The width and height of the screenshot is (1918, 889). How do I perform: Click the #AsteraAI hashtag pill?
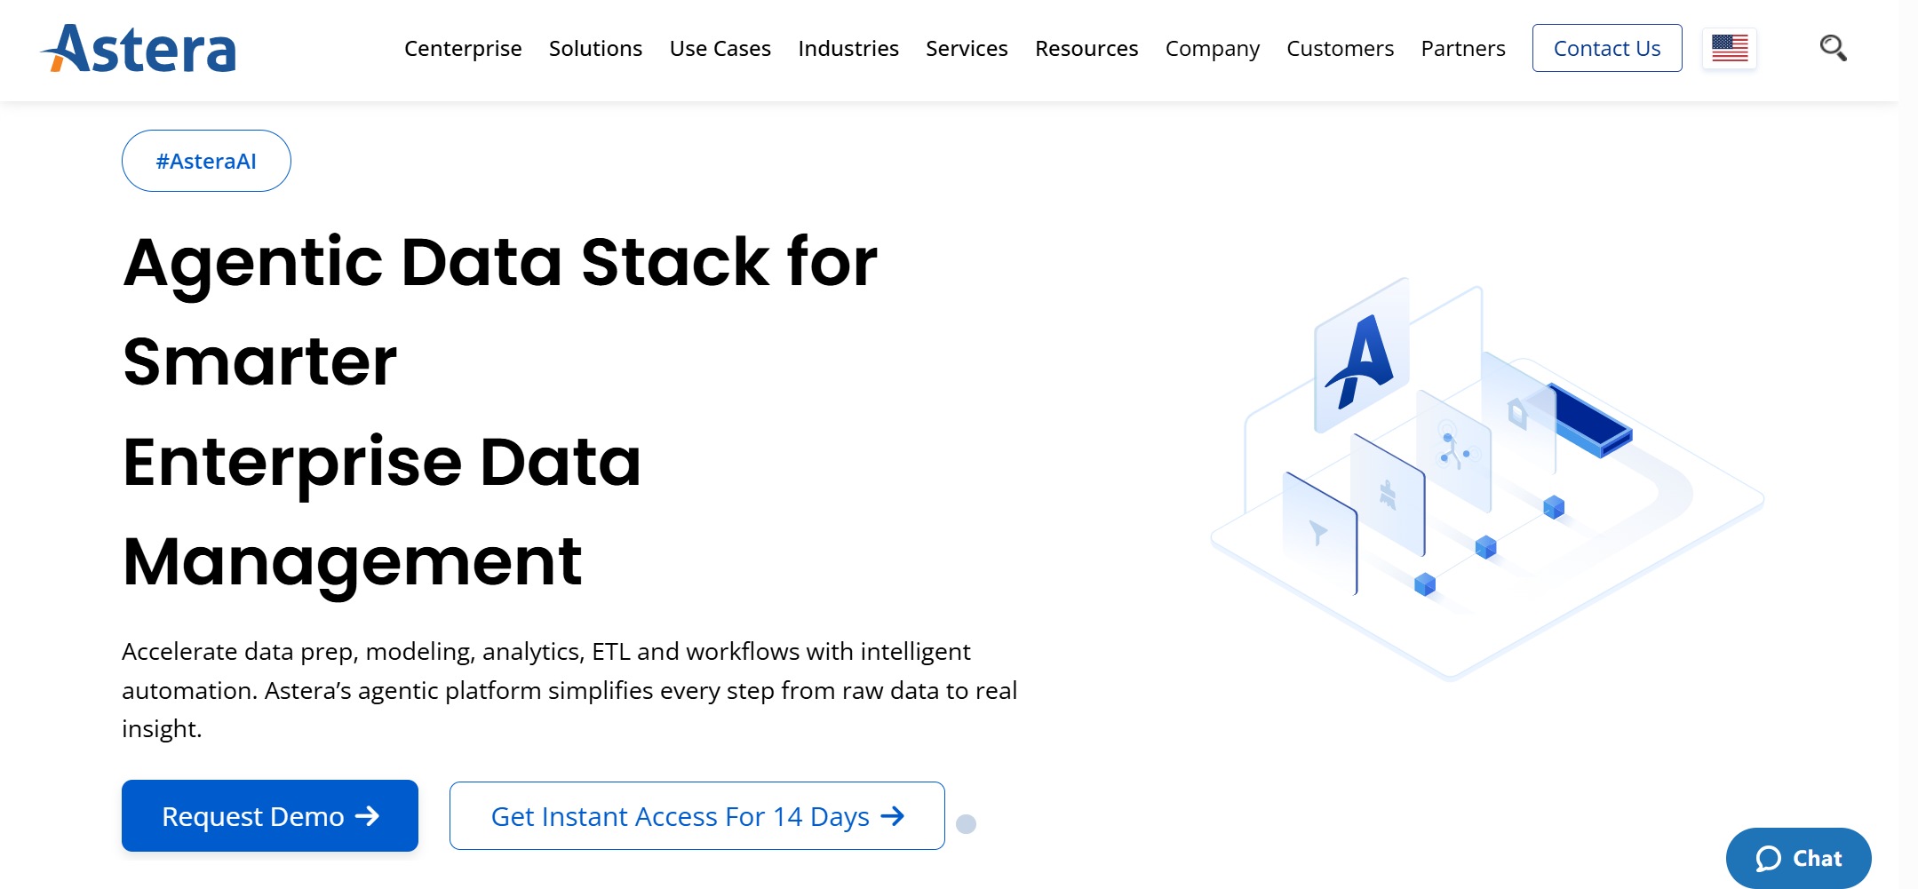tap(206, 161)
